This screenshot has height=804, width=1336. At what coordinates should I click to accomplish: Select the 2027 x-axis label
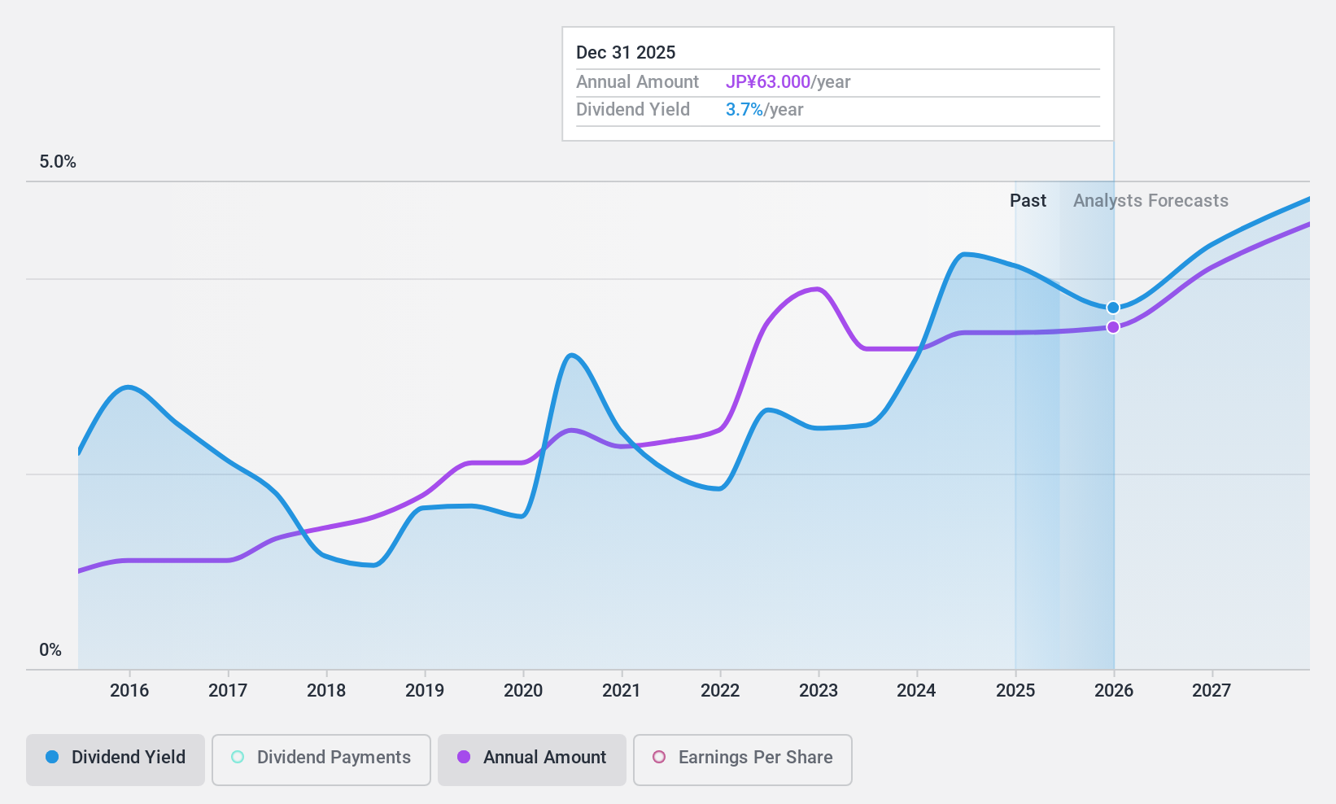coord(1212,691)
